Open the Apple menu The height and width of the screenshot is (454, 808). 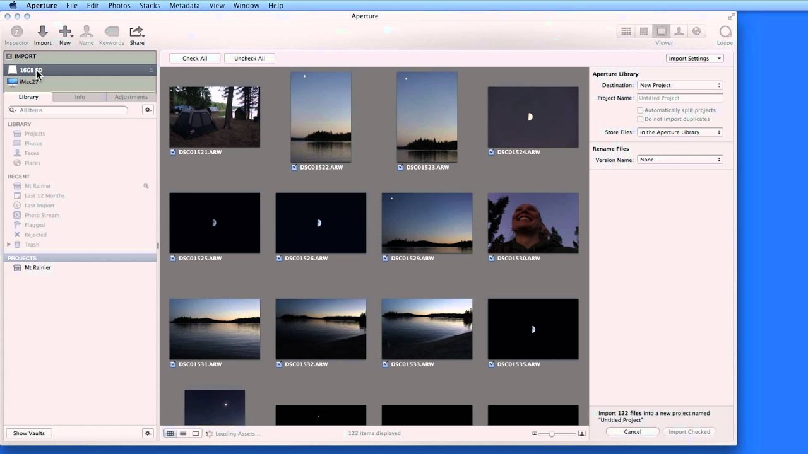click(x=13, y=5)
